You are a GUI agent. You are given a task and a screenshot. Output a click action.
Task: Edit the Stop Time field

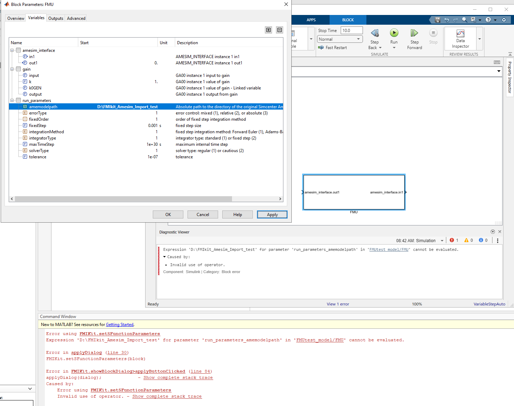coord(351,30)
